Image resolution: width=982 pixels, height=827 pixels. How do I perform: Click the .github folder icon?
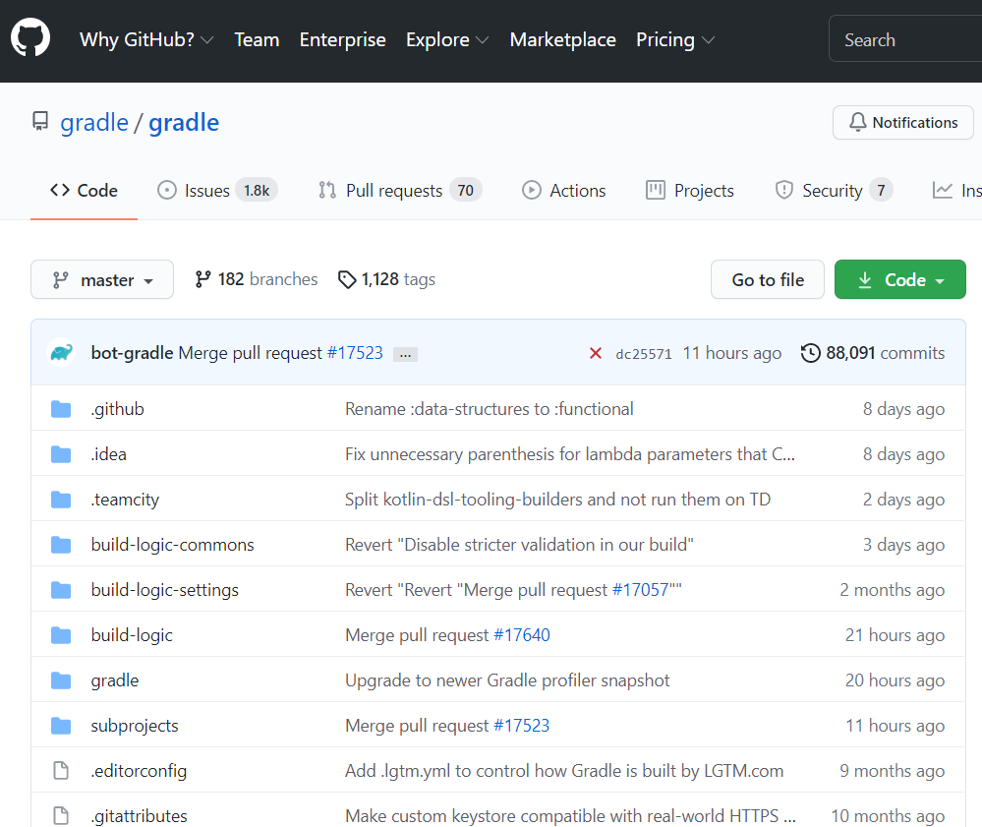tap(61, 409)
